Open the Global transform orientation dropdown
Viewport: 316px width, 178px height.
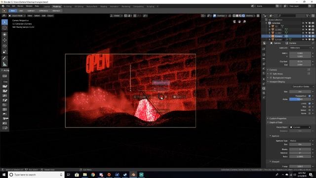coord(117,15)
